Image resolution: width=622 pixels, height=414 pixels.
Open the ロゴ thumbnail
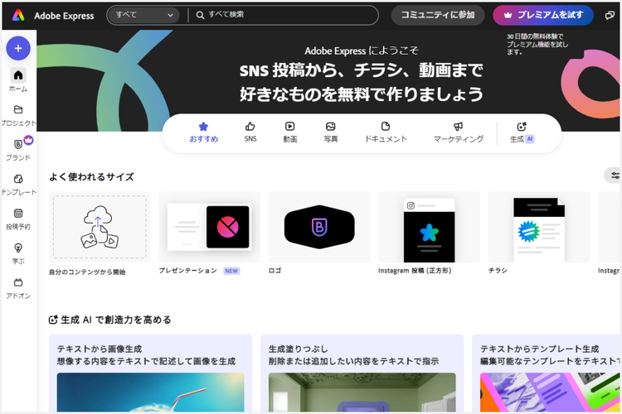pos(319,227)
